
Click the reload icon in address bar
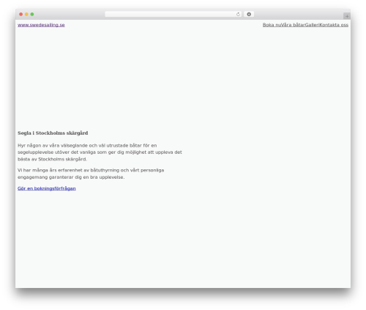[x=238, y=15]
